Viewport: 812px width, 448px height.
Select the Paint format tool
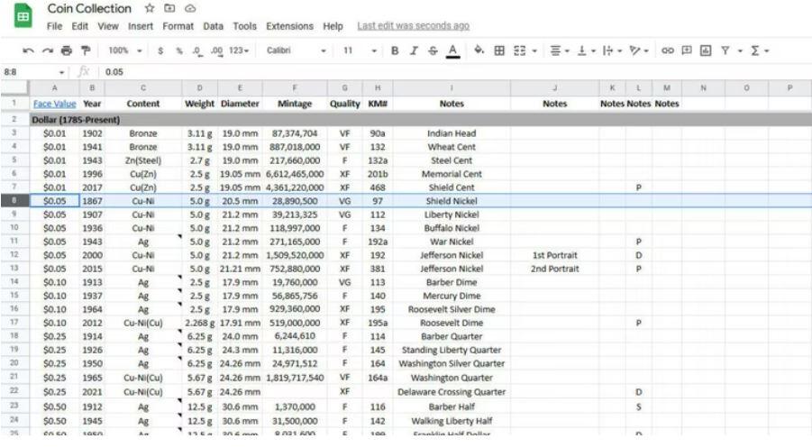tap(86, 51)
